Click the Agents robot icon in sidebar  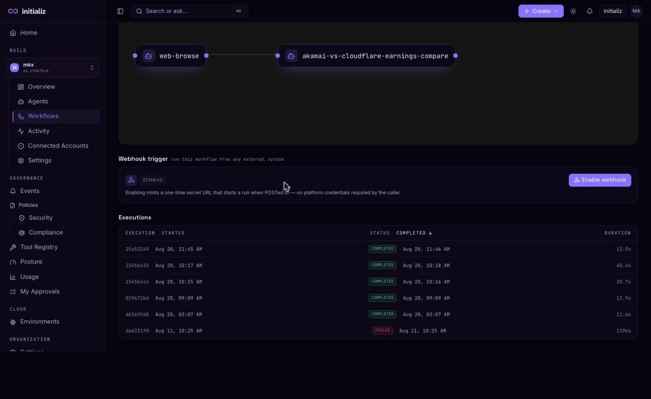[21, 102]
